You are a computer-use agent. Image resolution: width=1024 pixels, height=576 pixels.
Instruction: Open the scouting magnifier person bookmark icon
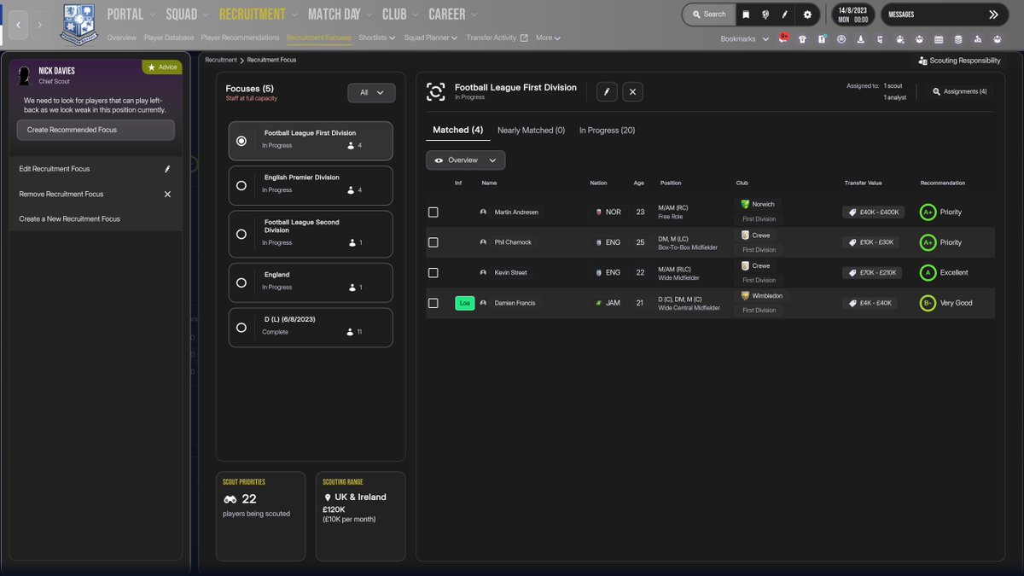coord(978,38)
